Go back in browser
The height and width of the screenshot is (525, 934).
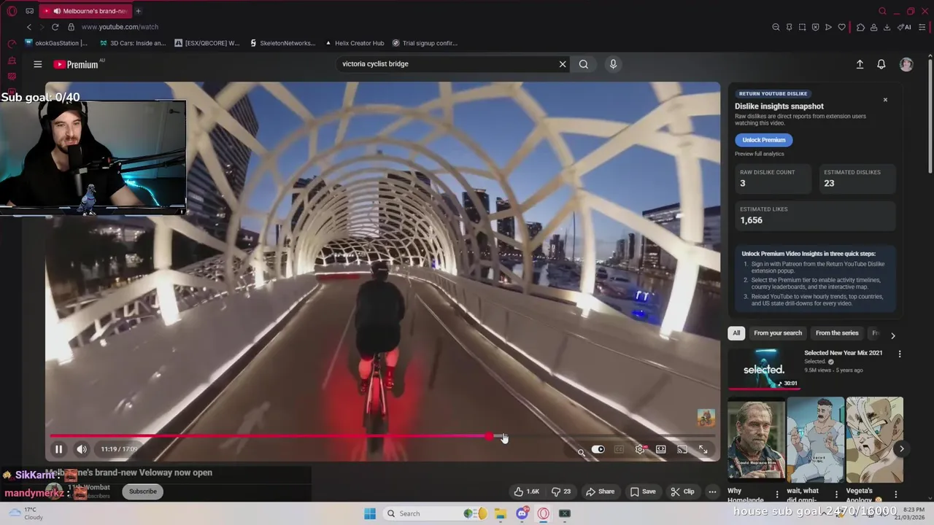click(x=29, y=27)
